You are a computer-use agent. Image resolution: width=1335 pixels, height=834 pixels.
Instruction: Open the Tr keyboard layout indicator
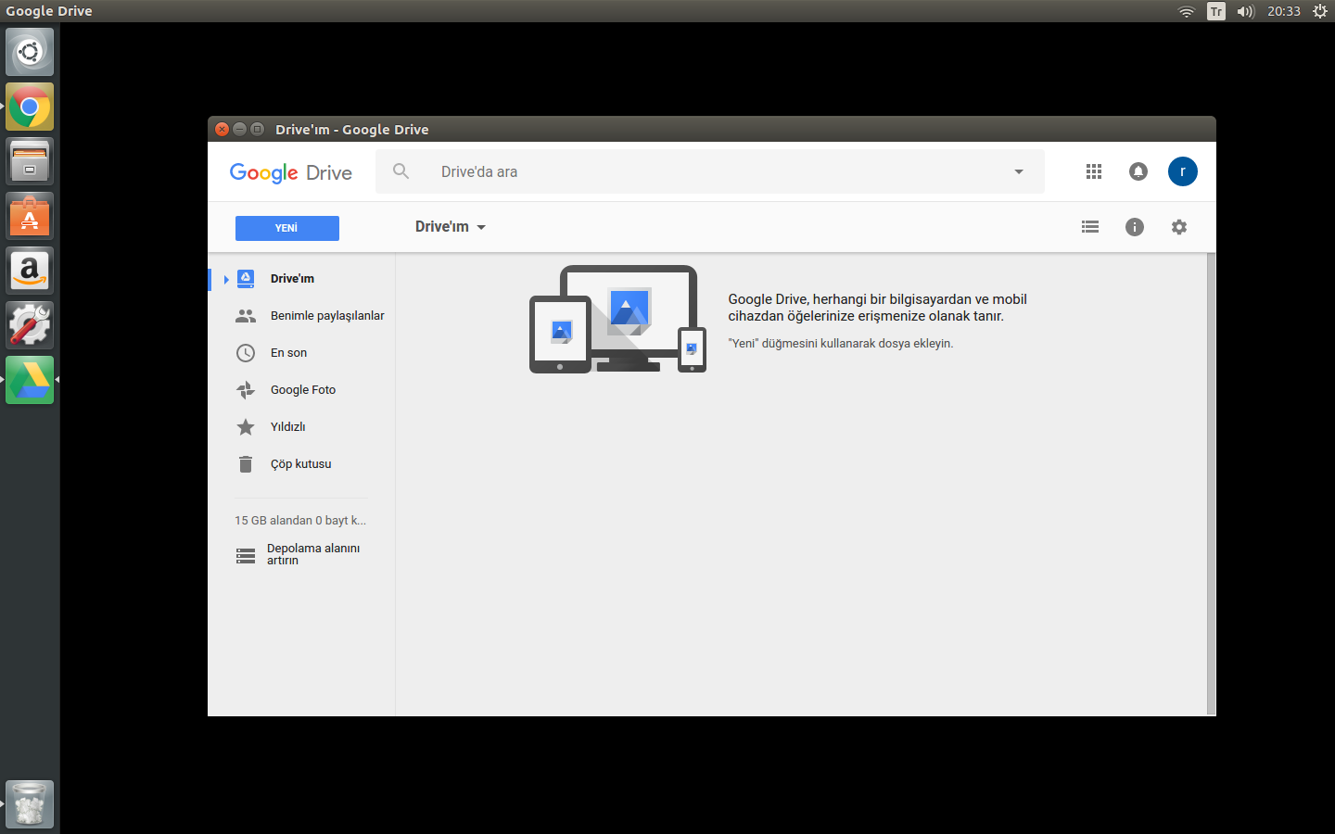pos(1216,11)
